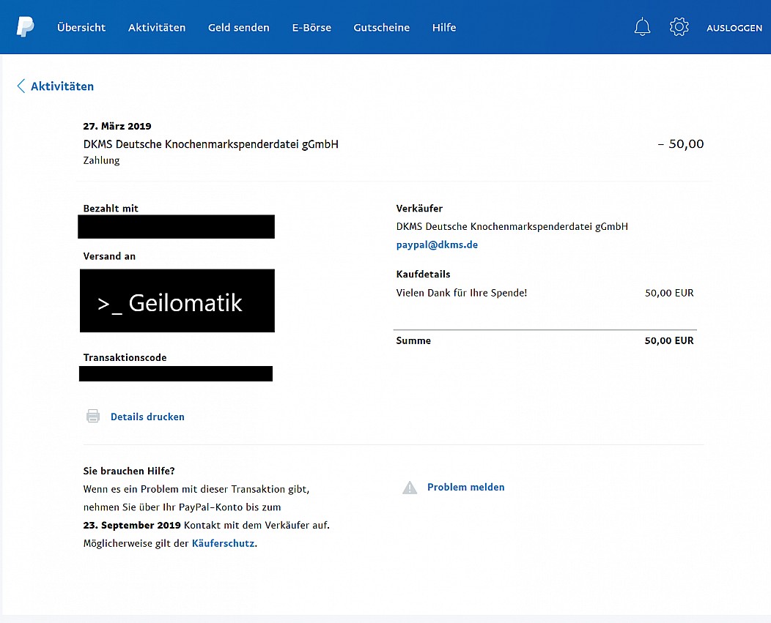This screenshot has width=771, height=623.
Task: Click the paypal@dkms.de email link
Action: point(437,245)
